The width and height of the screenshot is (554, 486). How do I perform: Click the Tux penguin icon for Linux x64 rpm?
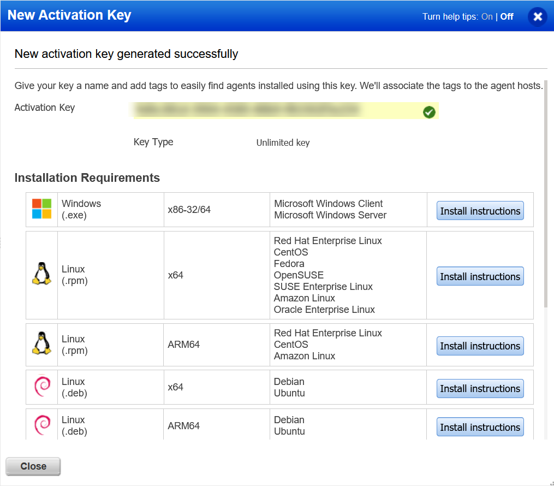point(41,274)
